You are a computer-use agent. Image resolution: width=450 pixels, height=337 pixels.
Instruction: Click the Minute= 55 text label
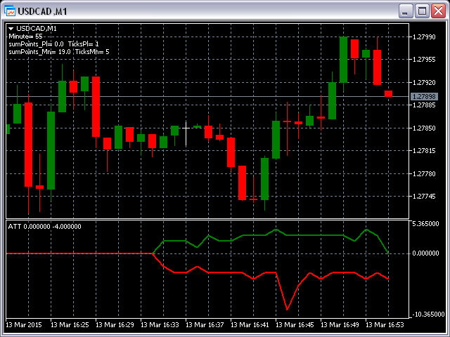25,36
